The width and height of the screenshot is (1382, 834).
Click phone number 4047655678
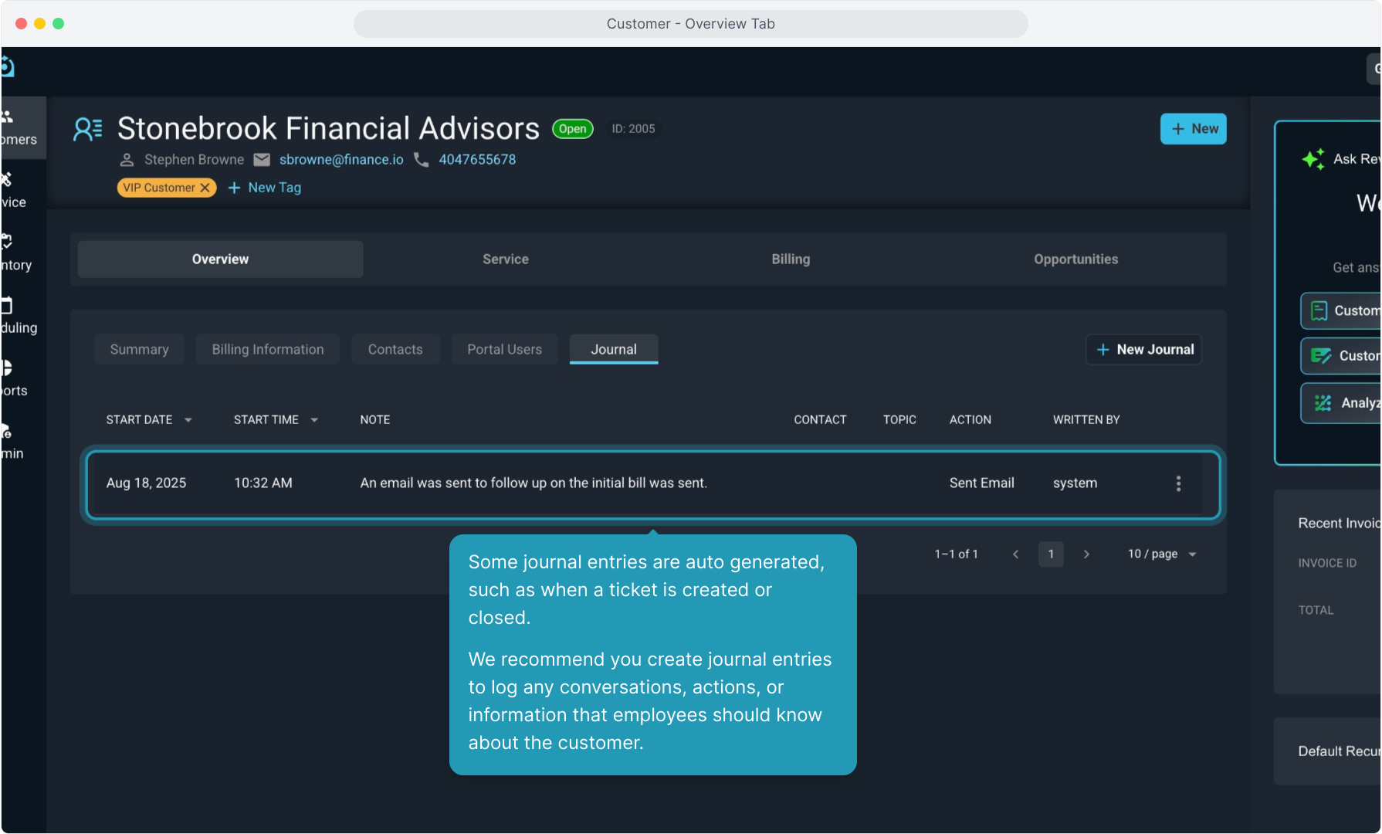click(x=478, y=160)
